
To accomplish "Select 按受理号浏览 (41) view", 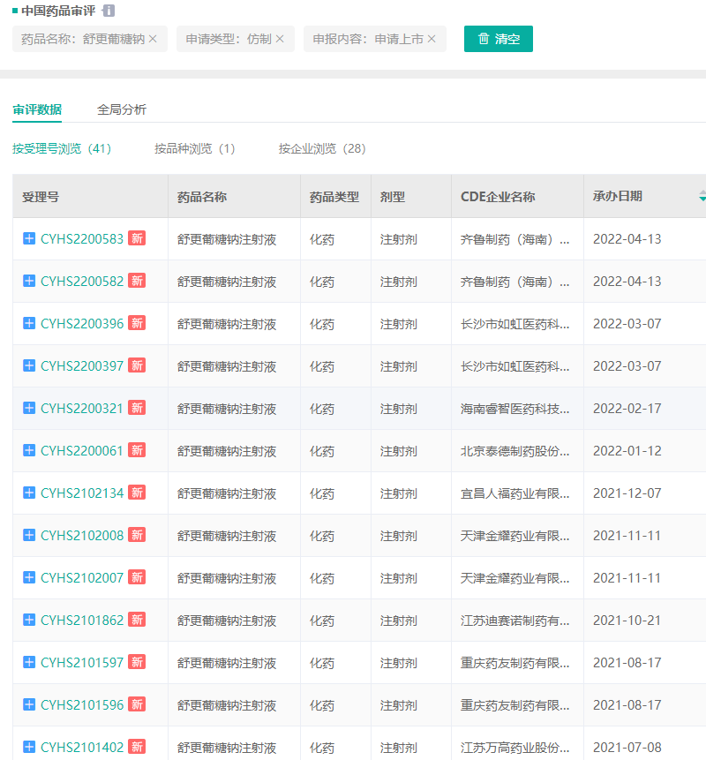I will (62, 148).
